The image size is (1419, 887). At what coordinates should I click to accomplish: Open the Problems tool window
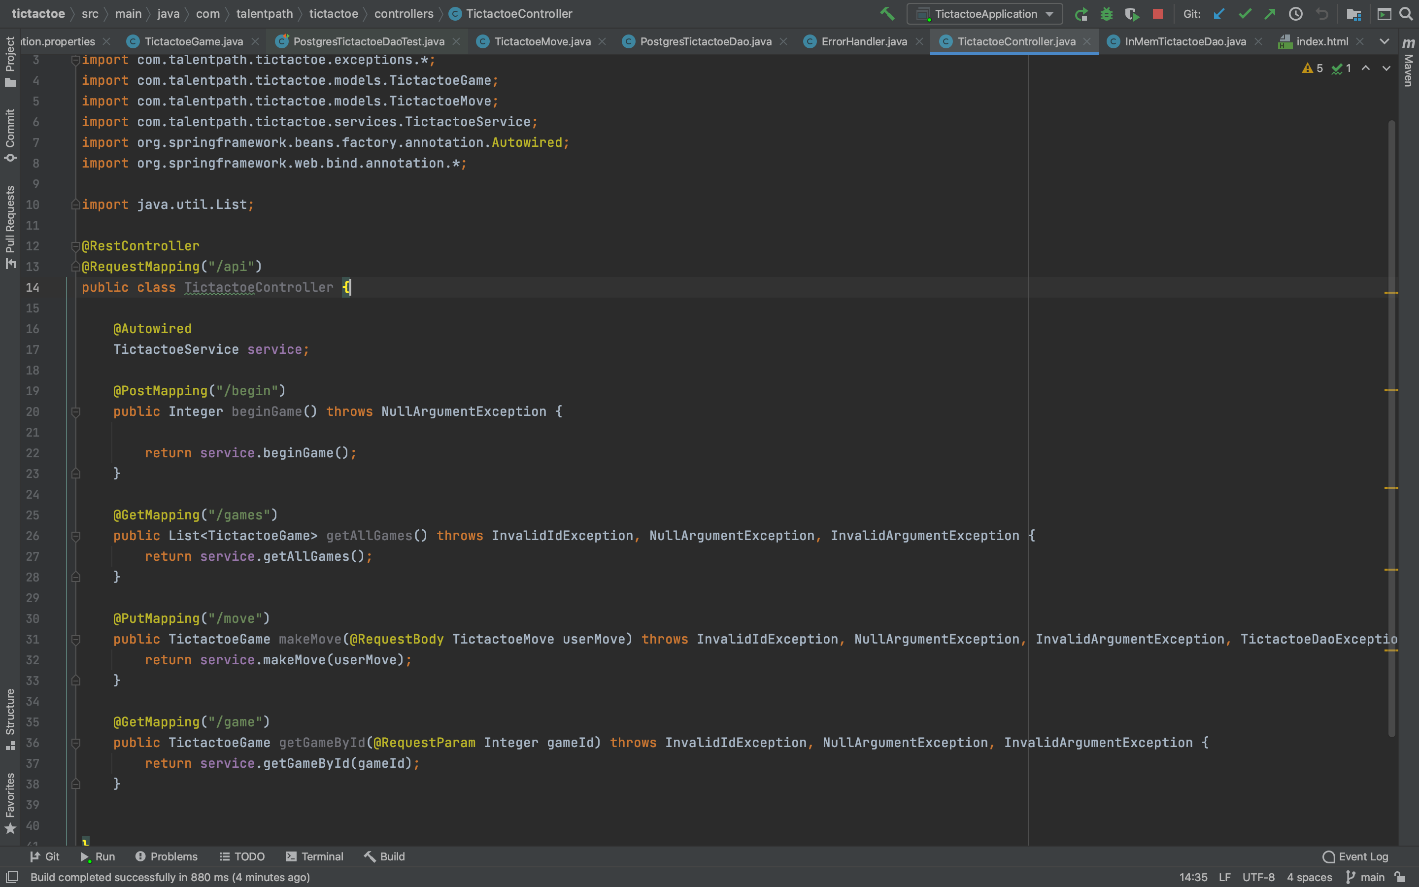coord(167,856)
